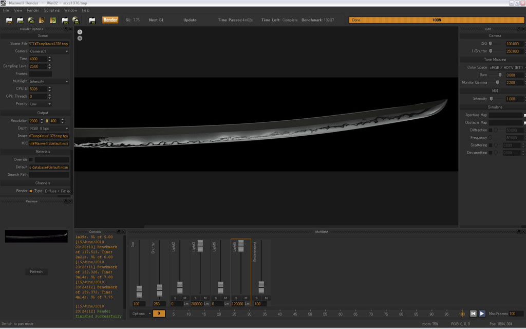Click the green puzzle-piece toolbar icon

pyautogui.click(x=53, y=21)
